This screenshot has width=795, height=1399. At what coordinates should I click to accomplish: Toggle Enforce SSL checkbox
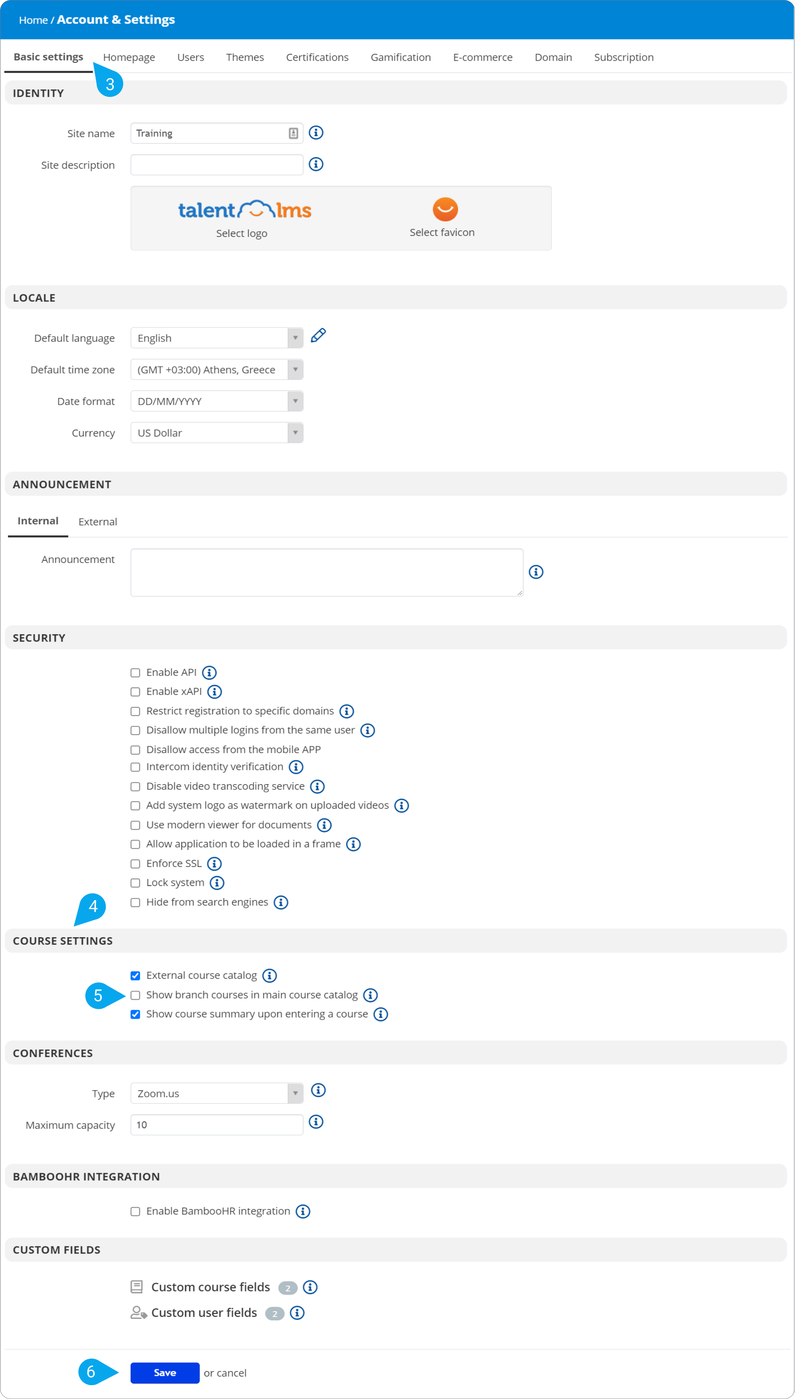tap(135, 864)
